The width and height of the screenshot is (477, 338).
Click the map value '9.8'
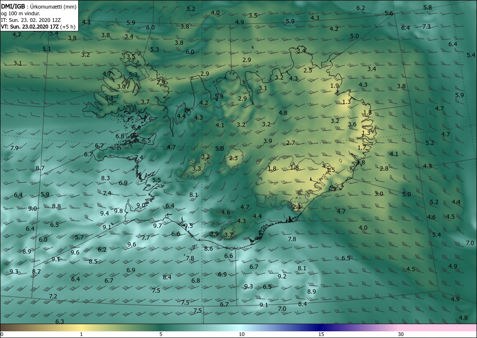(118, 211)
